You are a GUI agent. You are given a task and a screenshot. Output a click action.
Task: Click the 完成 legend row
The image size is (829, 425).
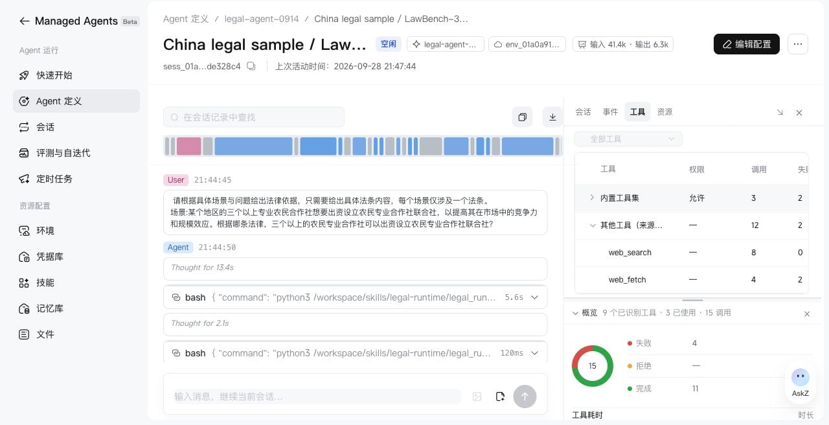coord(719,389)
